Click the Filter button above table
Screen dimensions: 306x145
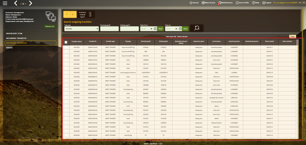click(293, 36)
